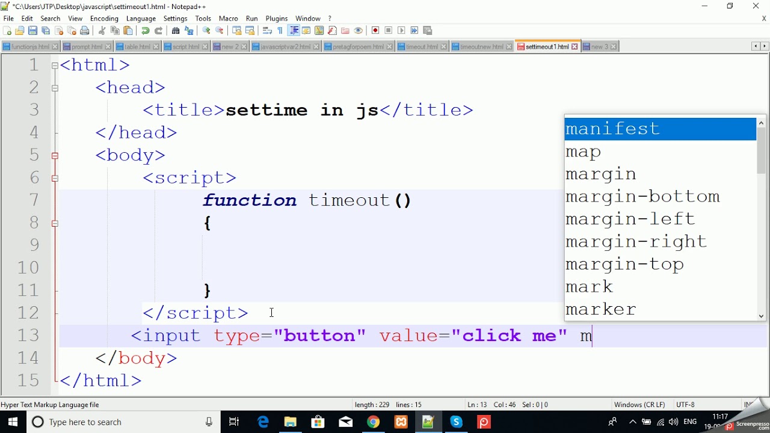Save the current file via toolbar icon
This screenshot has width=770, height=433.
[33, 31]
